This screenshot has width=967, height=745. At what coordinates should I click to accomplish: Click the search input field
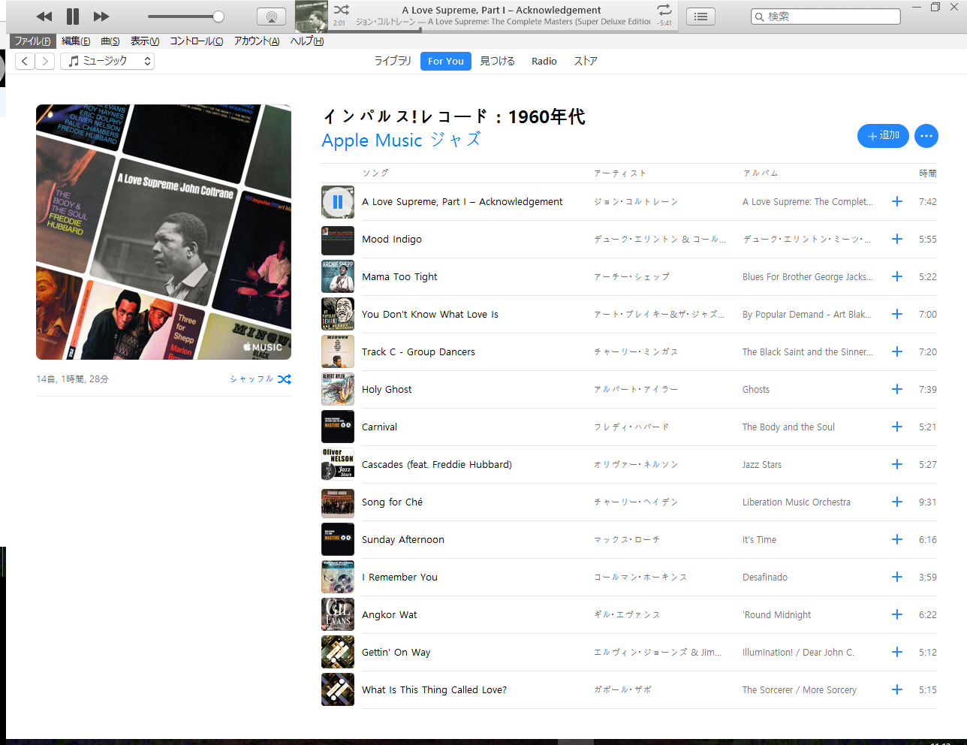tap(826, 17)
